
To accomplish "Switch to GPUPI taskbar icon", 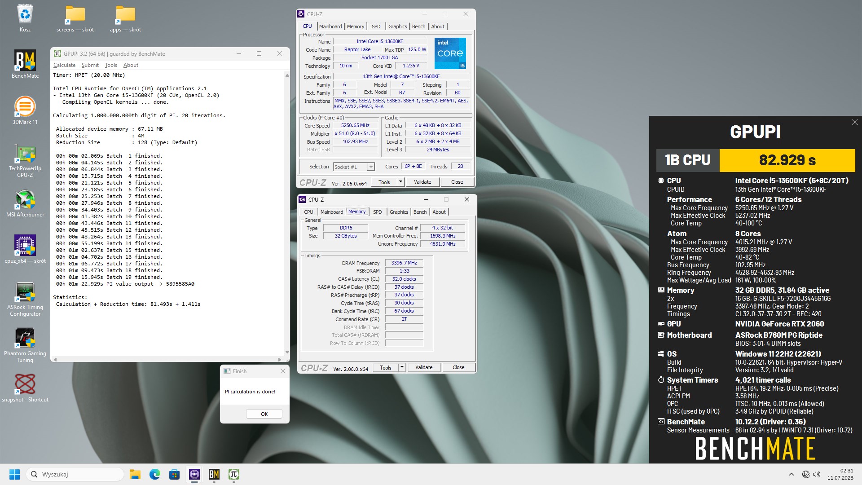I will [234, 474].
